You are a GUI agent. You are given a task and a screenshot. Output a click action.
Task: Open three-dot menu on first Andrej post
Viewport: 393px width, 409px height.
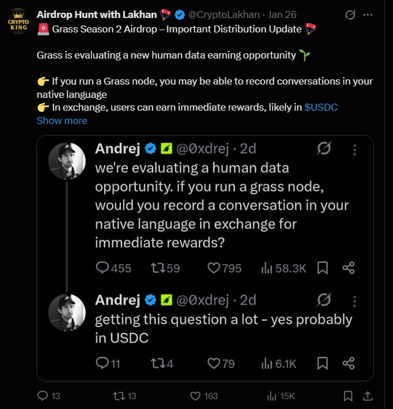355,149
